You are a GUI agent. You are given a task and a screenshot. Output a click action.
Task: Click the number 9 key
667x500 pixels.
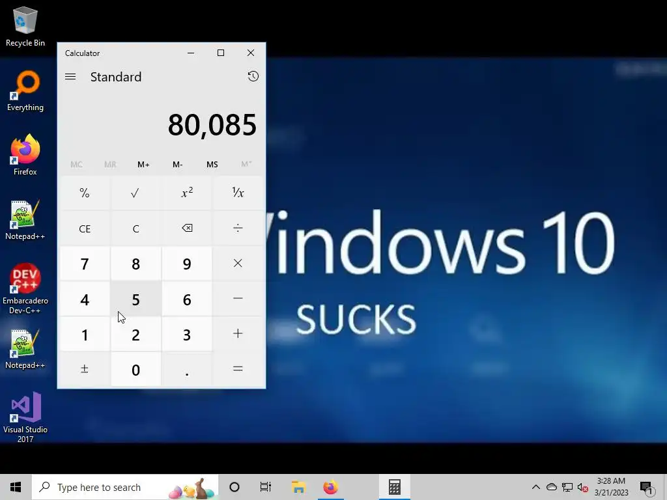pyautogui.click(x=187, y=264)
